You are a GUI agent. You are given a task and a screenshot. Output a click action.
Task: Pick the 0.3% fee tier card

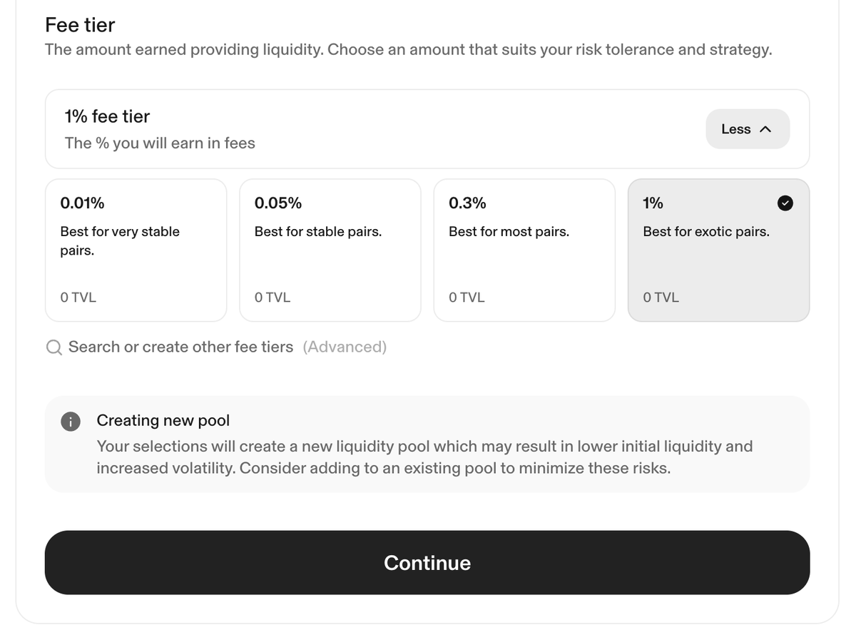coord(524,250)
